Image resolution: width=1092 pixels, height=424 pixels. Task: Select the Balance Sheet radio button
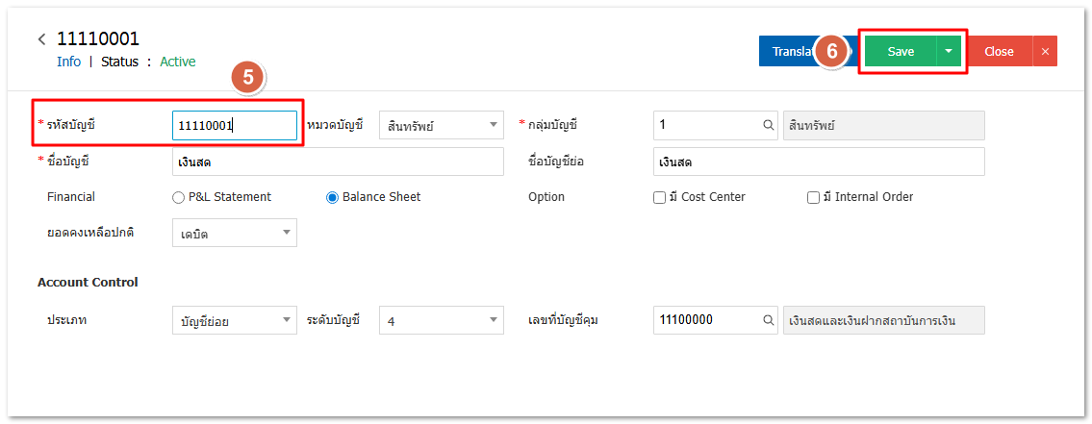tap(333, 197)
